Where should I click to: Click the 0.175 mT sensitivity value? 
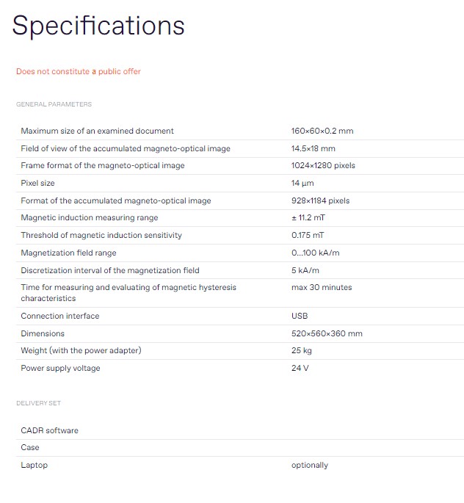[x=307, y=235]
